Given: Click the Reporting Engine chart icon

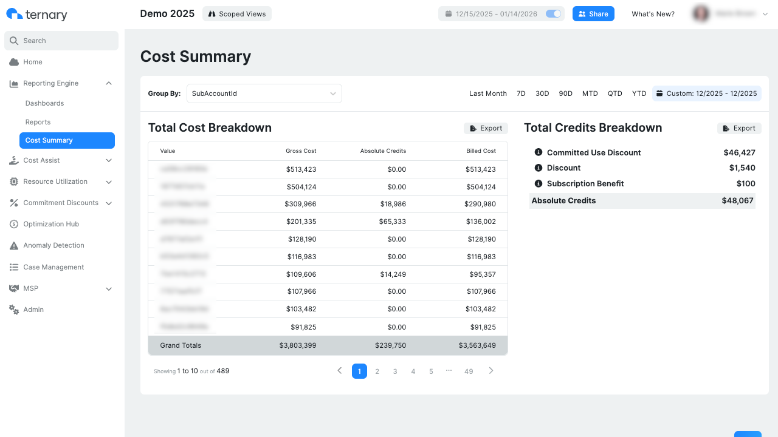Looking at the screenshot, I should (13, 83).
